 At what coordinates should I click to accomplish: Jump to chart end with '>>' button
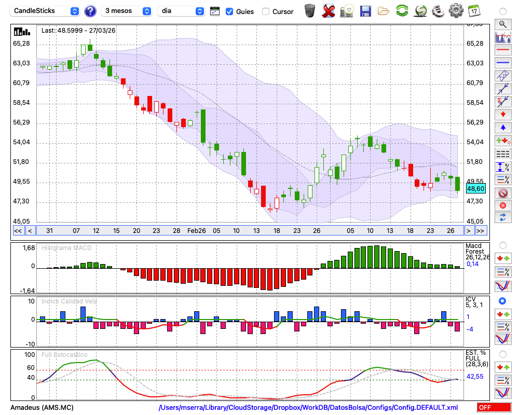point(481,231)
